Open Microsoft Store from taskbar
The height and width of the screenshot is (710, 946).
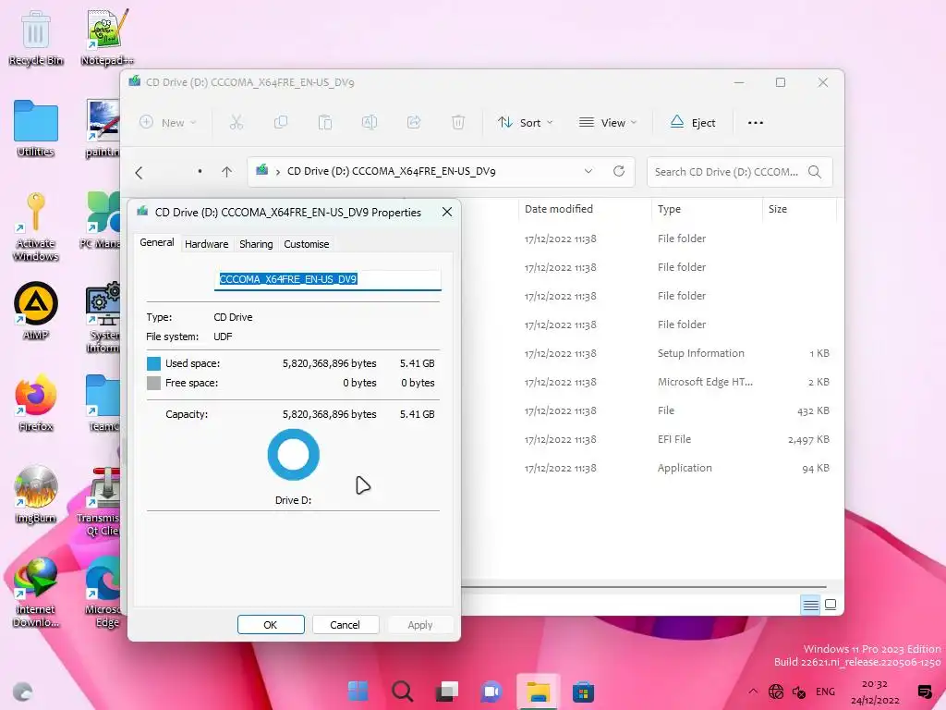[x=584, y=692]
